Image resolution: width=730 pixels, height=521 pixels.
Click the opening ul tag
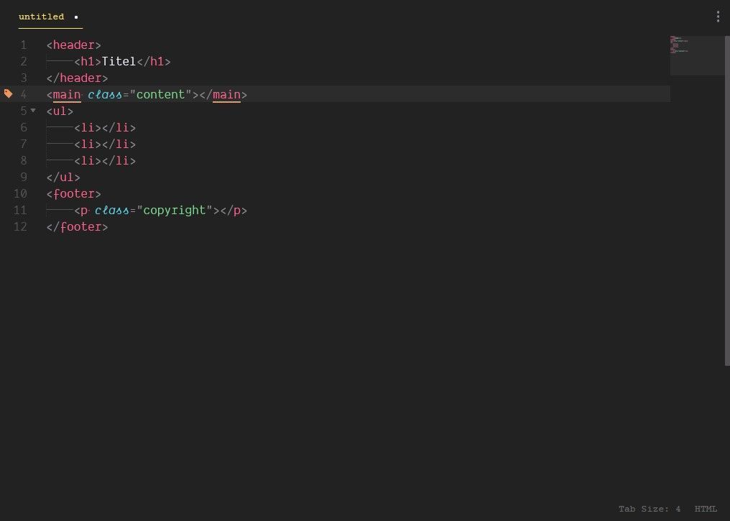pyautogui.click(x=60, y=111)
